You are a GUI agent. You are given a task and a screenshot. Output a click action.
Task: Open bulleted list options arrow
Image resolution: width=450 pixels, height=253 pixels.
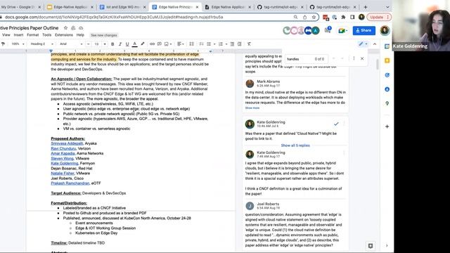214,44
